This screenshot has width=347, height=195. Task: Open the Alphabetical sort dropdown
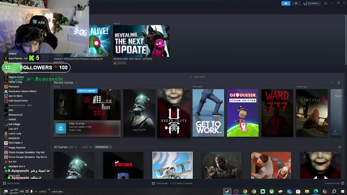[x=103, y=147]
